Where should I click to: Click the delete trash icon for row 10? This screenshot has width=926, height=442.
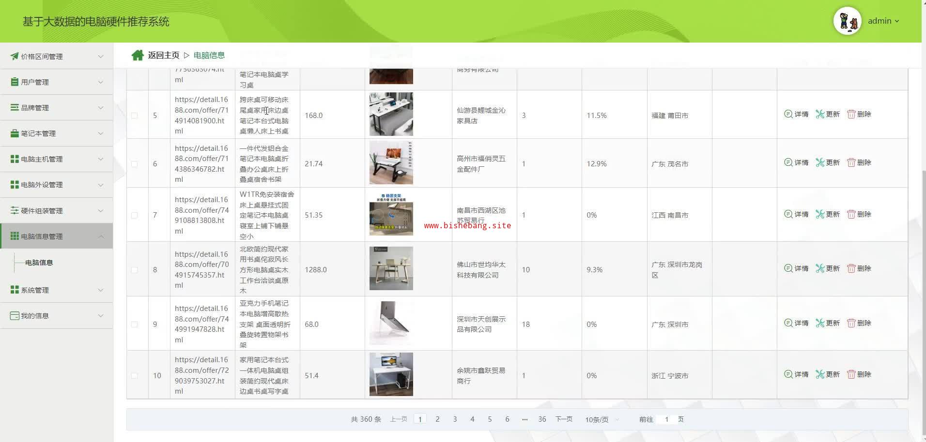851,374
